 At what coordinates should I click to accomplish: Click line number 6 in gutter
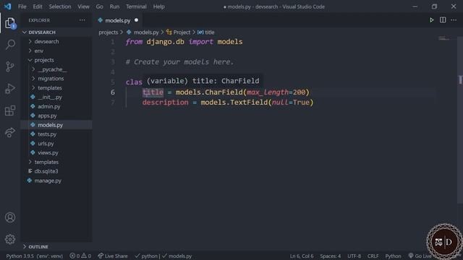(x=113, y=92)
